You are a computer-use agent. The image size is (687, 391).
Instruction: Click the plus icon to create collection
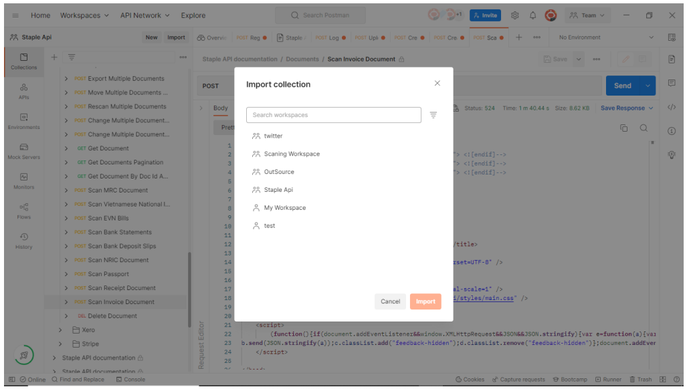click(54, 57)
